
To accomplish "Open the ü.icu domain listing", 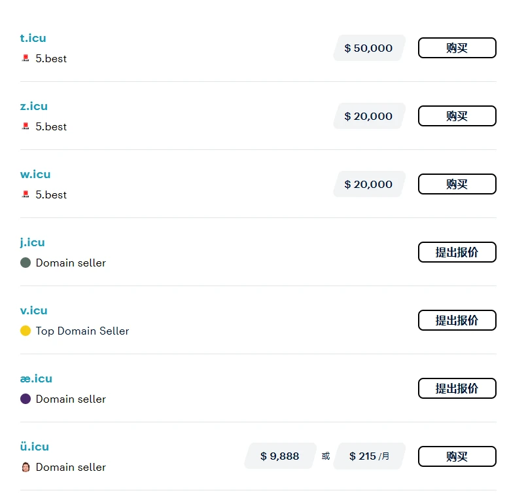I will coord(35,447).
